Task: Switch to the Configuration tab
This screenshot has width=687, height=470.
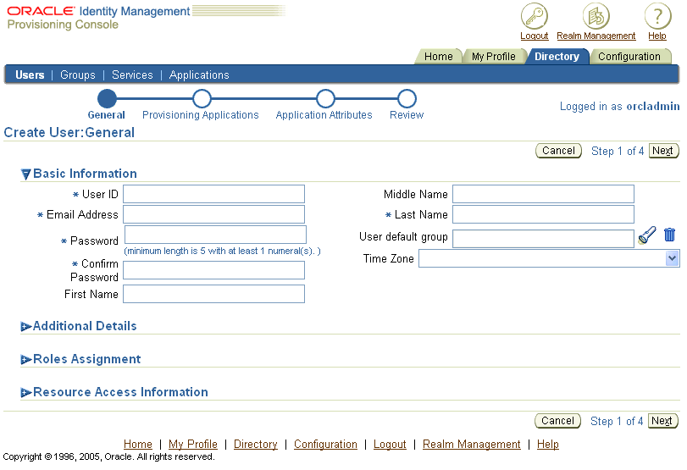Action: pyautogui.click(x=629, y=57)
